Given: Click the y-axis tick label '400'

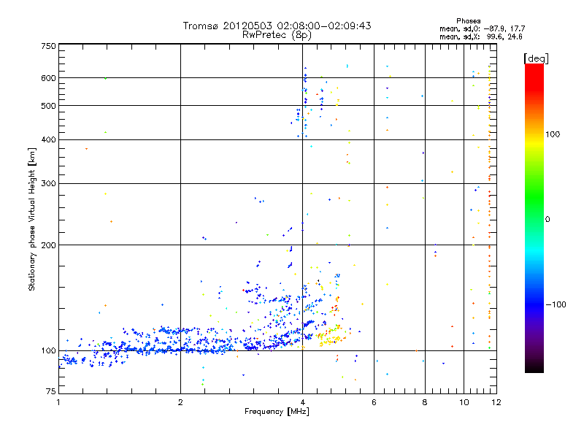Looking at the screenshot, I should tap(48, 139).
